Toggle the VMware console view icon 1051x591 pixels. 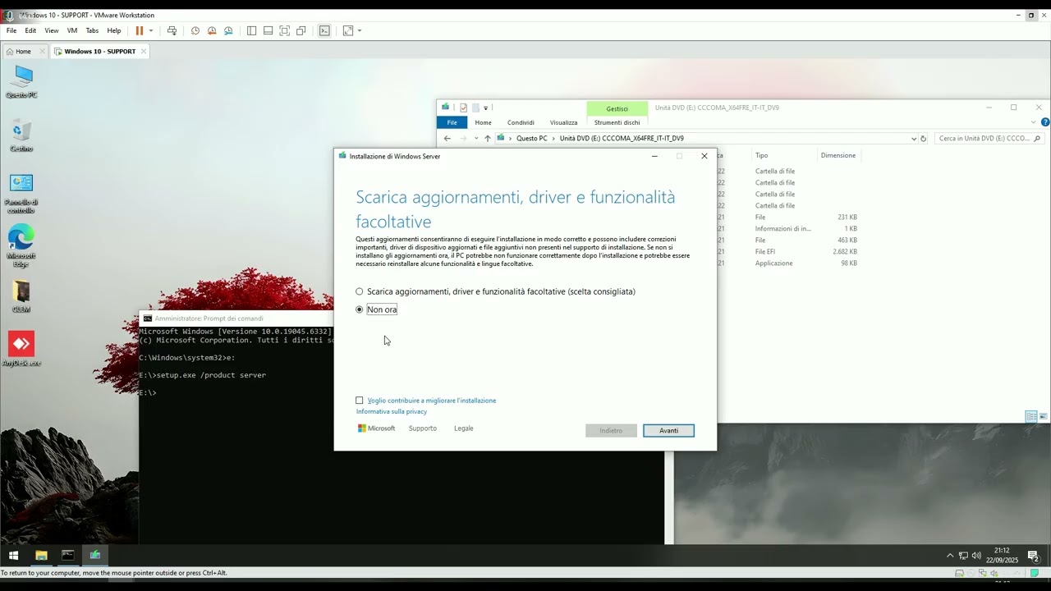[324, 30]
